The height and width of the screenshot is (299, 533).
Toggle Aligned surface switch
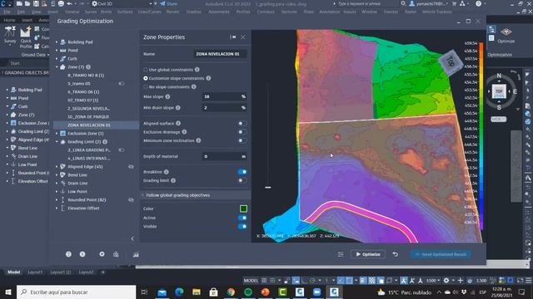[x=242, y=124]
